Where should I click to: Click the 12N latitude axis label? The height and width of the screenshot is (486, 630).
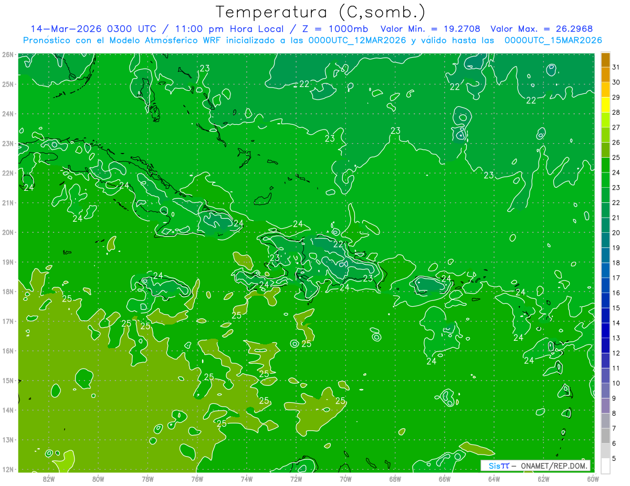tap(7, 469)
